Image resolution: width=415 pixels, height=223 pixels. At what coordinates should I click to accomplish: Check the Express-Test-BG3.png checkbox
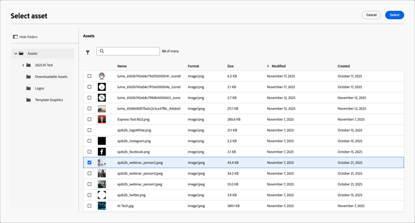point(90,120)
